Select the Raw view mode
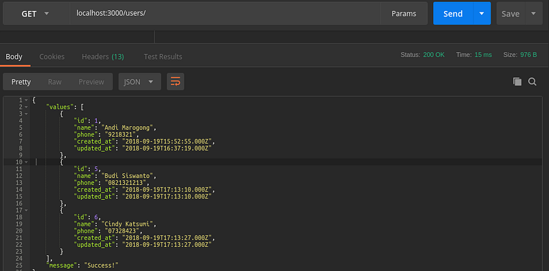549x271 pixels. tap(55, 81)
